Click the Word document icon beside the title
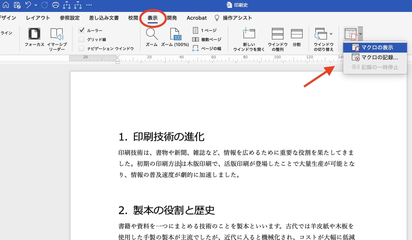 pos(229,5)
